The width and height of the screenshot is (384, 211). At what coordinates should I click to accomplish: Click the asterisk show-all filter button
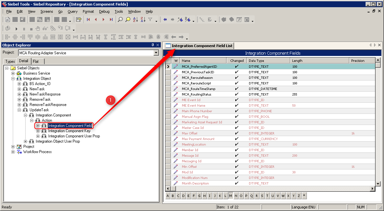point(304,196)
